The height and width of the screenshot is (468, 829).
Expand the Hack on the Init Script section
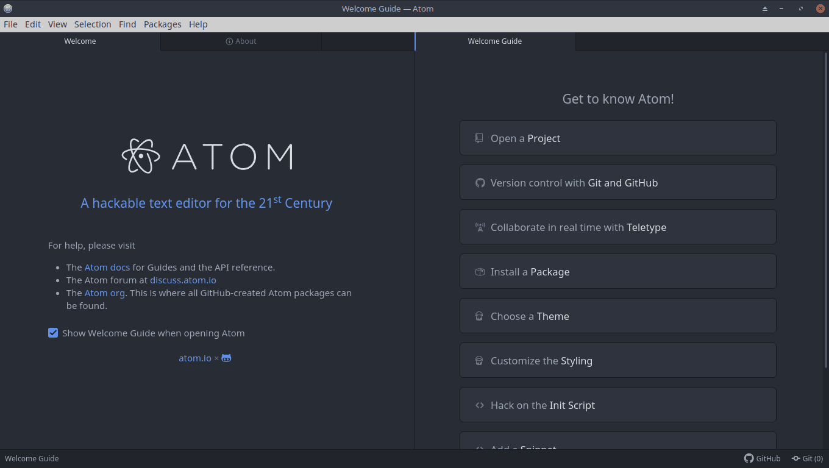click(x=617, y=405)
